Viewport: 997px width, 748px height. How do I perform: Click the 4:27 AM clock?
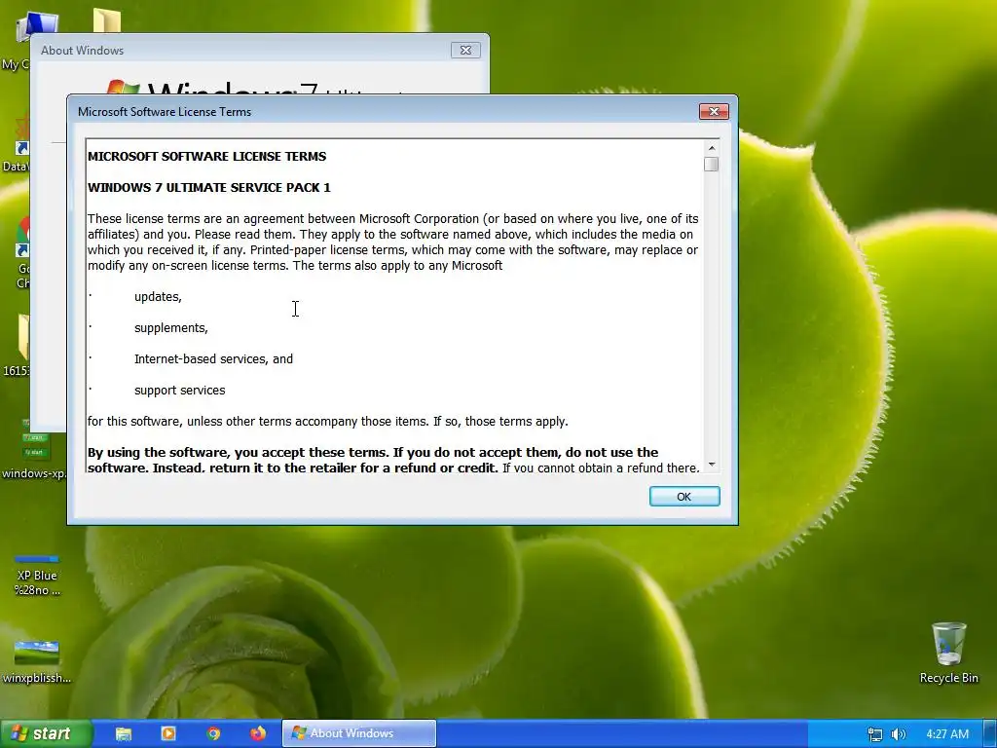click(947, 734)
